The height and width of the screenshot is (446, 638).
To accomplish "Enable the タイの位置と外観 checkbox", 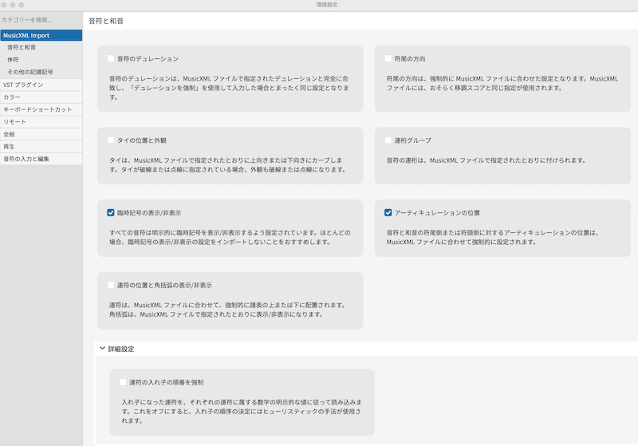I will point(112,140).
